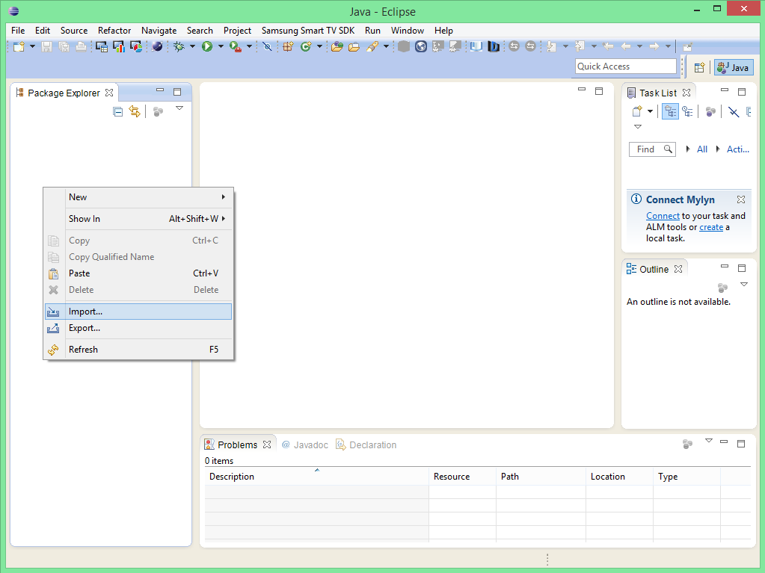
Task: Click the blue open book toolbar icon
Action: [476, 47]
